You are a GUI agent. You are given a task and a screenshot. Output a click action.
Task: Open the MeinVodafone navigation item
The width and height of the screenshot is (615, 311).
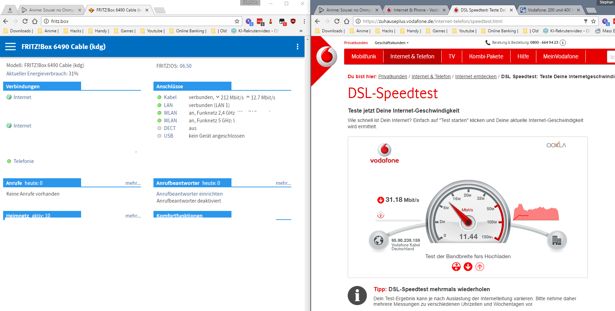coord(561,56)
